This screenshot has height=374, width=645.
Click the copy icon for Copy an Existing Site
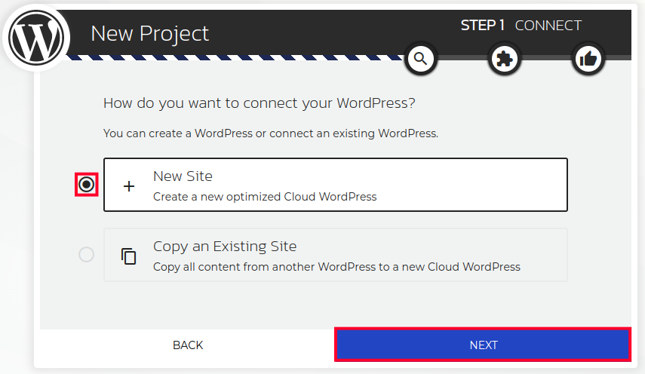pyautogui.click(x=129, y=256)
